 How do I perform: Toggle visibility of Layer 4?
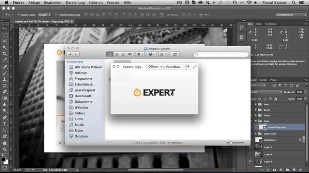pyautogui.click(x=250, y=154)
